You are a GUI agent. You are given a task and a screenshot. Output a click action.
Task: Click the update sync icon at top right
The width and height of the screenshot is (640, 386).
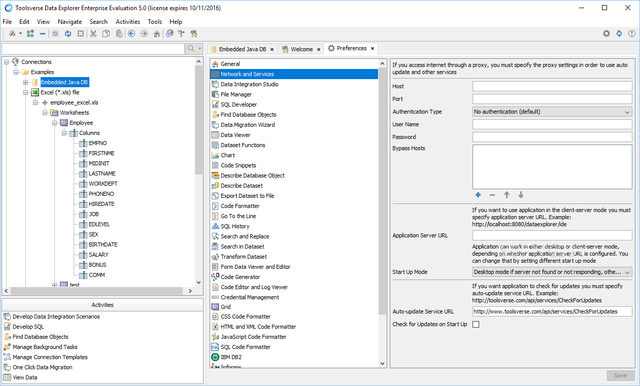point(619,33)
